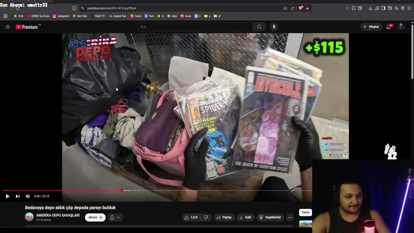Open site settings icon beside URL

point(82,8)
